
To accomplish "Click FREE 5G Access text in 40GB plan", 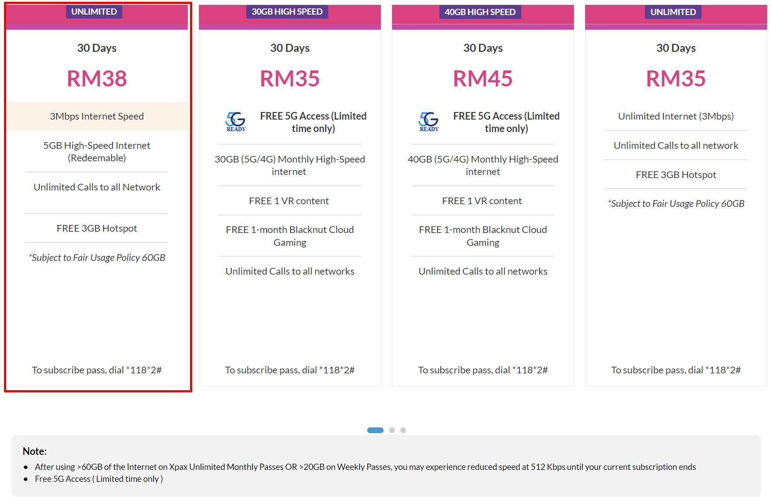I will (x=506, y=122).
